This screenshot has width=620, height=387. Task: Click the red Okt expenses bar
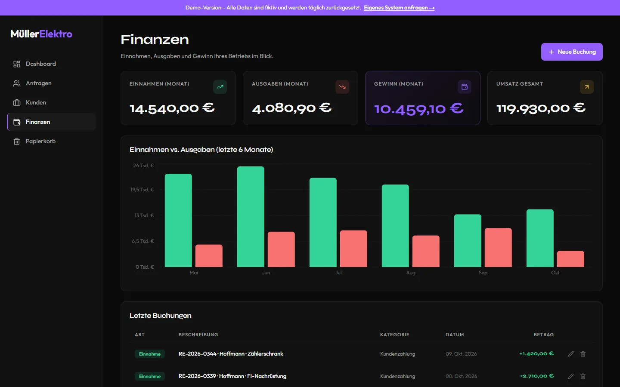(x=570, y=259)
